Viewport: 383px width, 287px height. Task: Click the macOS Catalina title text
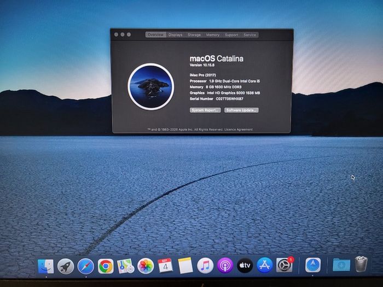pos(217,58)
